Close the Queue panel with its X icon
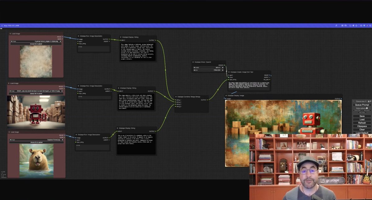 [x=370, y=101]
